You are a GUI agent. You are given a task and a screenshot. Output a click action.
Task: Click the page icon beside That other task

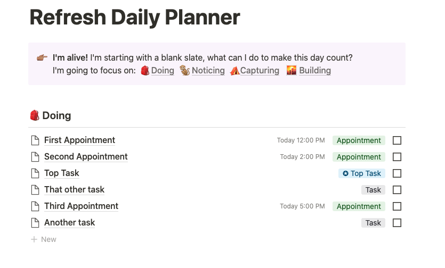click(35, 190)
